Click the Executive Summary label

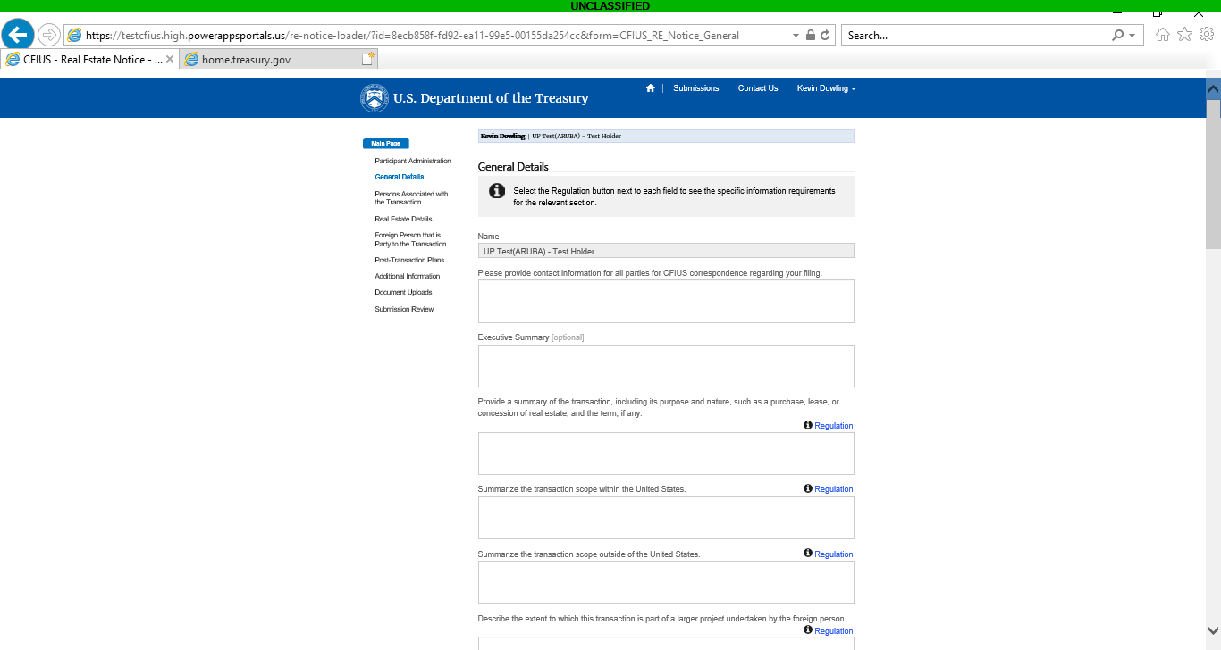(x=514, y=337)
